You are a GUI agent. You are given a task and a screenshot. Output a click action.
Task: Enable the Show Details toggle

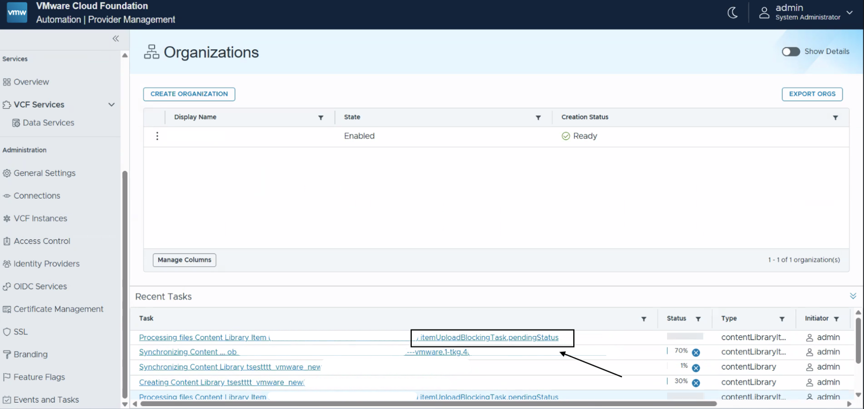point(790,52)
